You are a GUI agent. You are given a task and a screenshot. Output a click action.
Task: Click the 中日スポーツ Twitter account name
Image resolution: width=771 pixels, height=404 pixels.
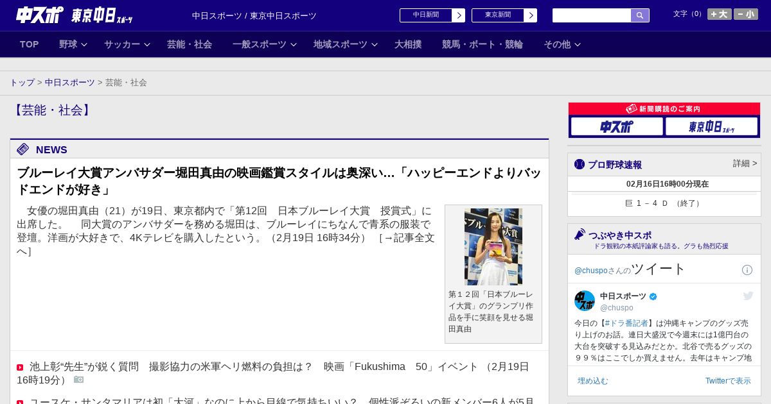(x=623, y=296)
